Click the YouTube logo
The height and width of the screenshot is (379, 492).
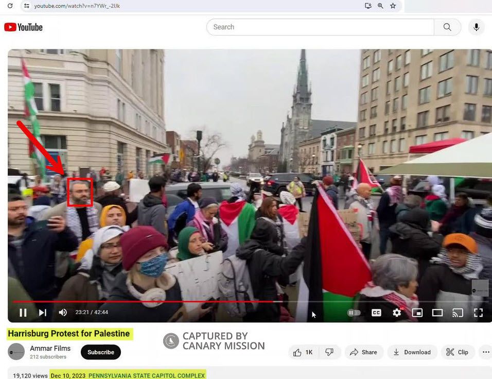click(x=23, y=27)
